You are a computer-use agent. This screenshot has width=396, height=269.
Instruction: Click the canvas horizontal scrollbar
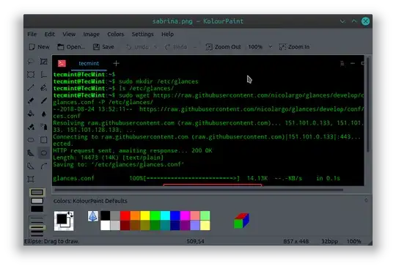[199, 190]
